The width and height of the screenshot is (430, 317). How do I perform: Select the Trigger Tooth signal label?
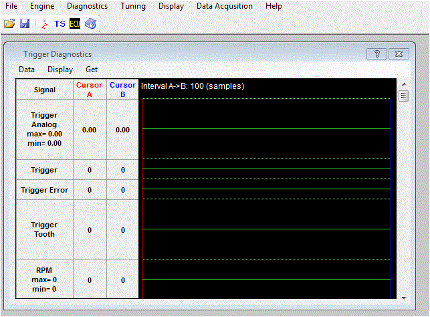[x=44, y=229]
